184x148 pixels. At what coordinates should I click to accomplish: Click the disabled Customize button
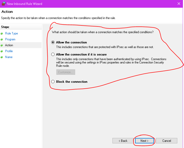[66, 72]
